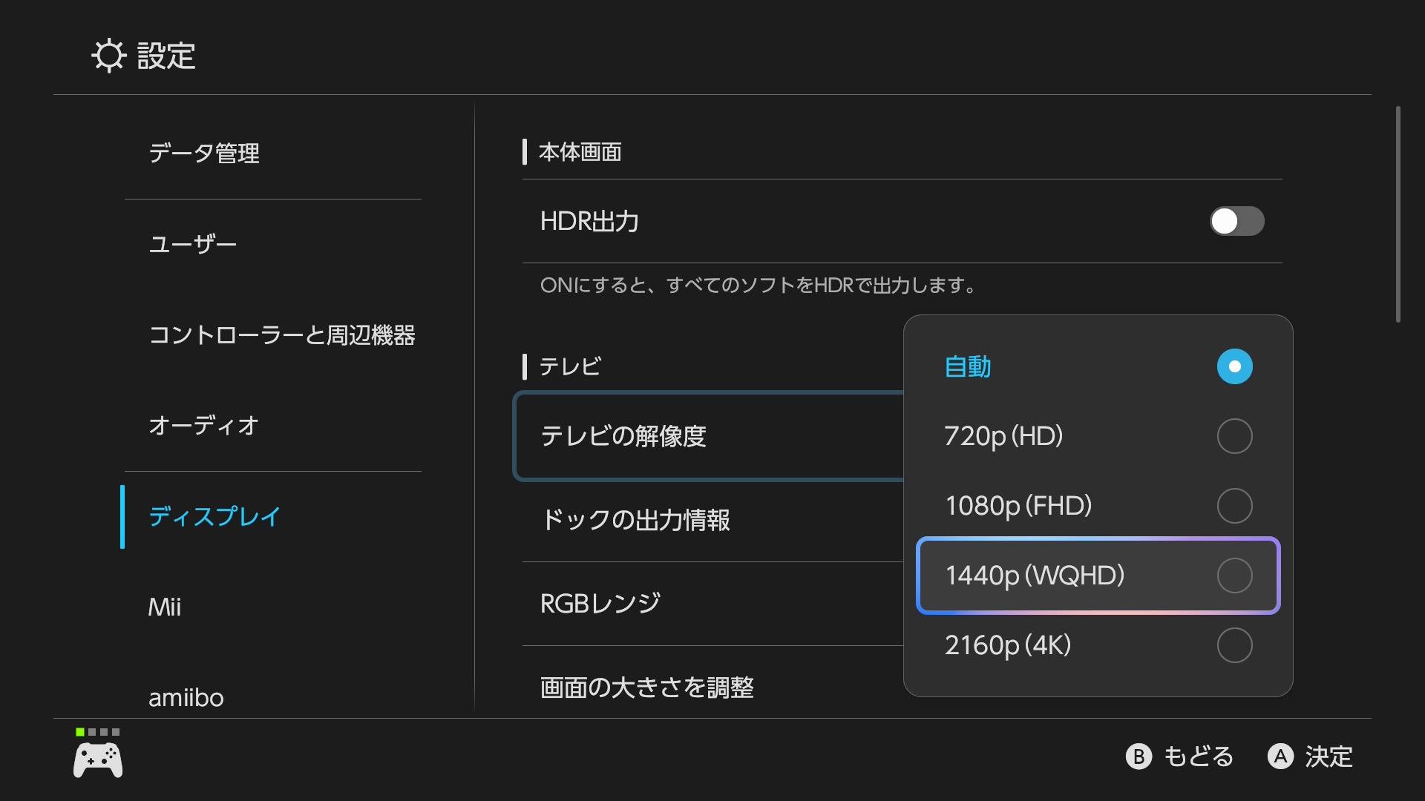Pick 2160p (4K) resolution radio
1425x801 pixels.
(x=1234, y=645)
